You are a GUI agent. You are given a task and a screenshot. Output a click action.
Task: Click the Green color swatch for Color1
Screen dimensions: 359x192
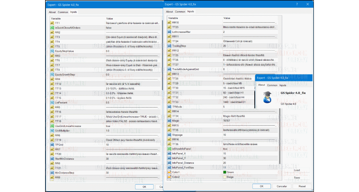pos(225,172)
